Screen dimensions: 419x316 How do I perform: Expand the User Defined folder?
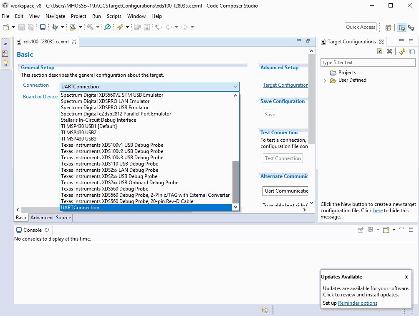pos(325,80)
